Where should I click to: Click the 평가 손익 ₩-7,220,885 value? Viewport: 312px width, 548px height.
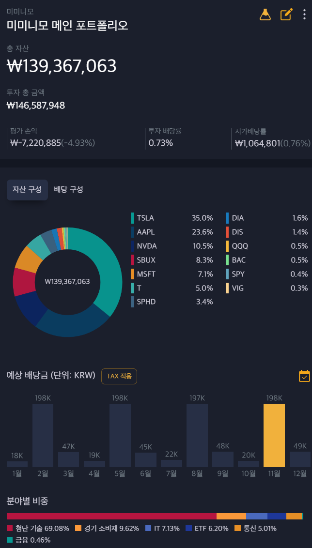[x=52, y=143]
